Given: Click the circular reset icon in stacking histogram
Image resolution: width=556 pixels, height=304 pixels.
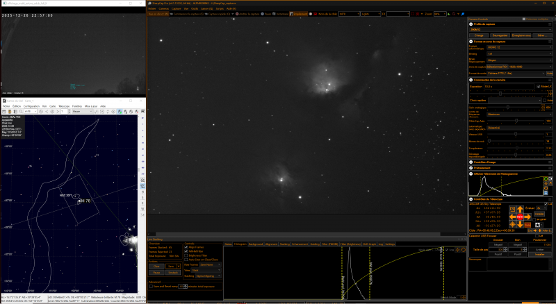Looking at the screenshot, I should point(463,250).
